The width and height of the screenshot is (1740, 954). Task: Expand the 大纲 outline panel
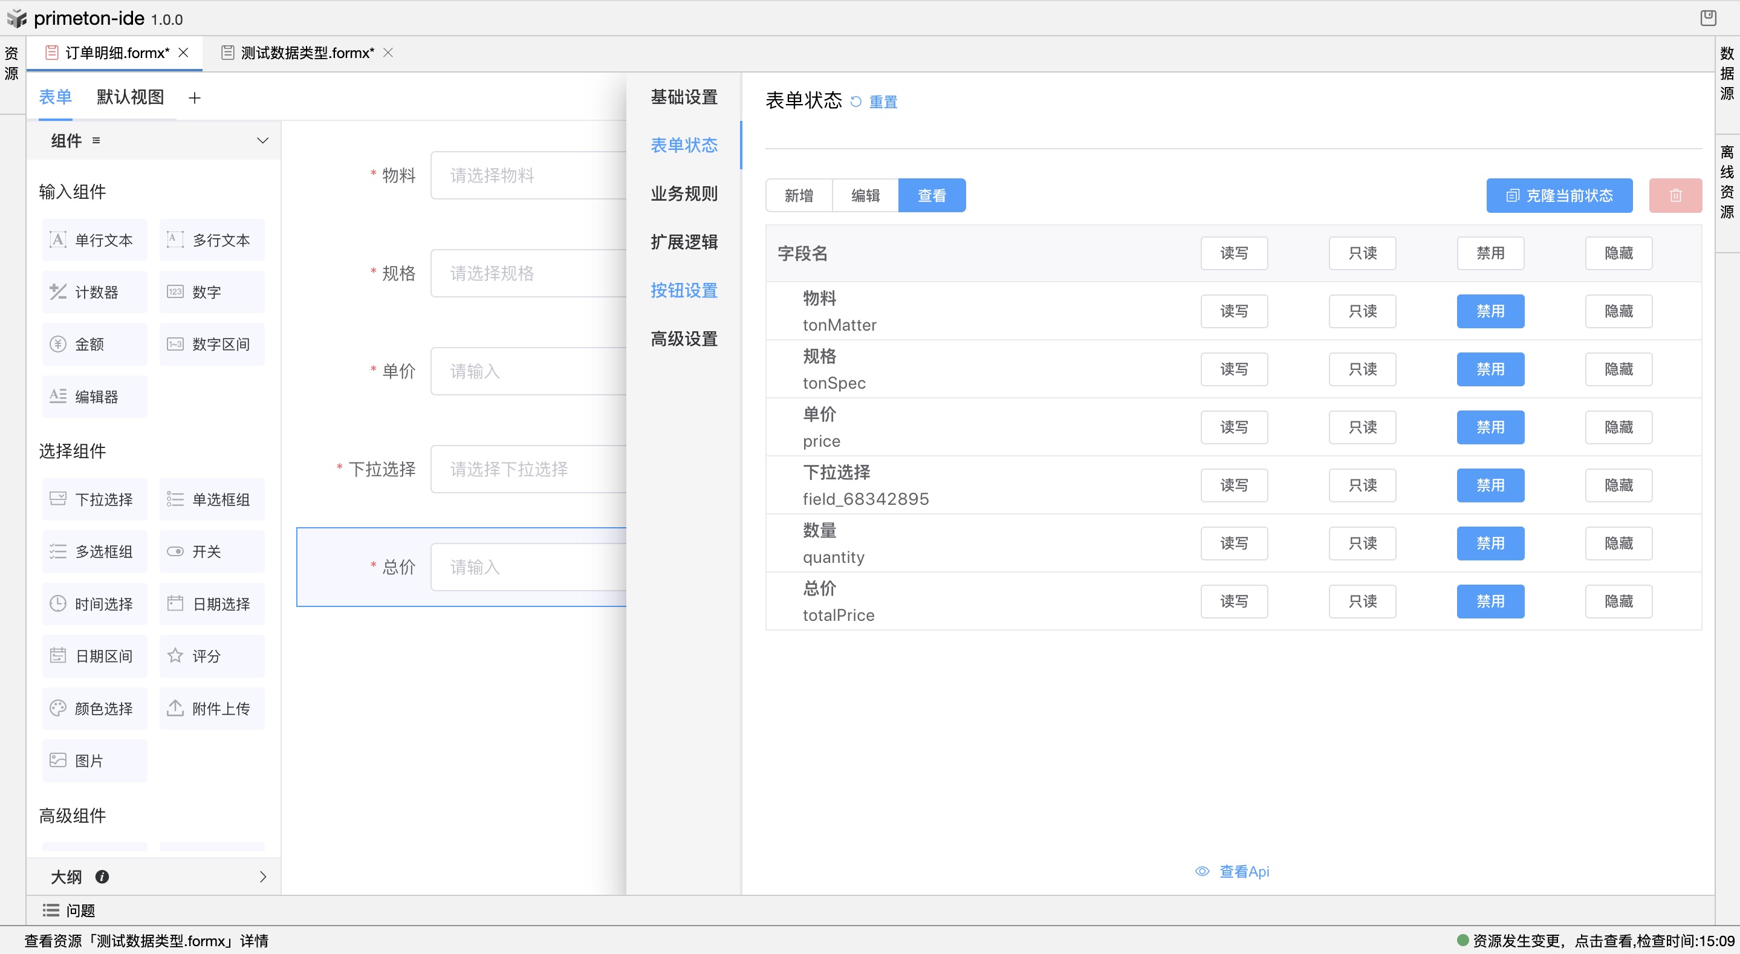[263, 876]
